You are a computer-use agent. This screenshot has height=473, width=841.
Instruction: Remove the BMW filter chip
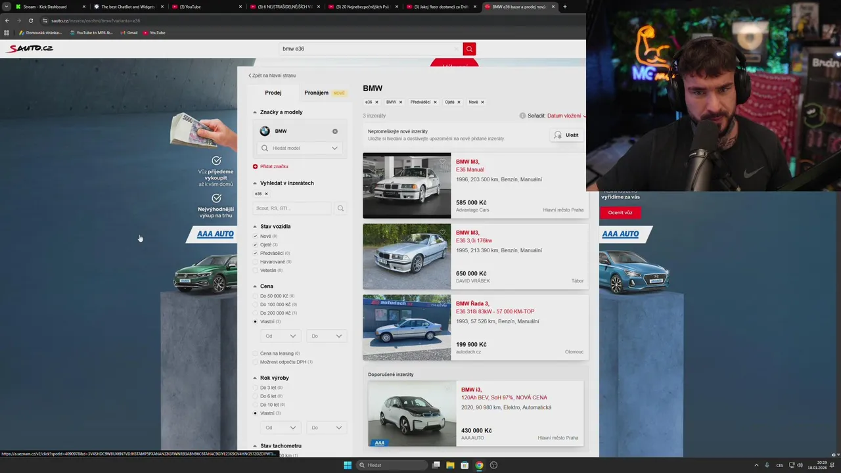pyautogui.click(x=400, y=102)
